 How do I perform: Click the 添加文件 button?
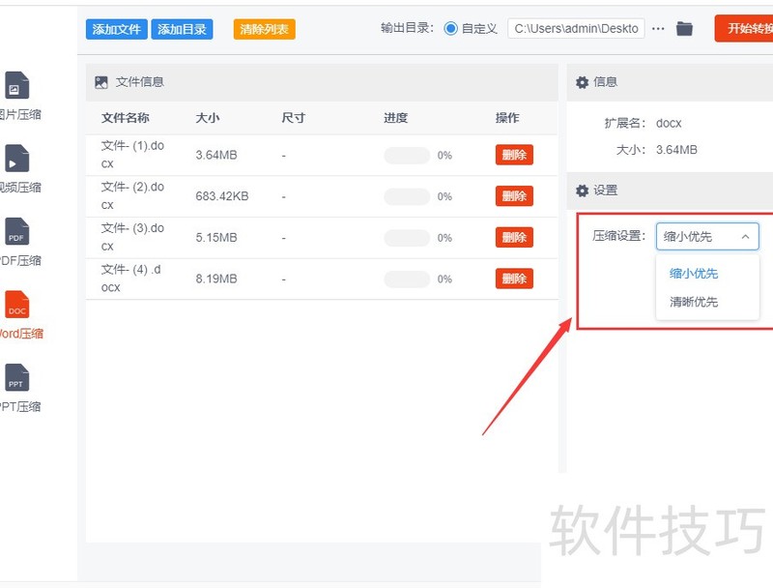116,29
